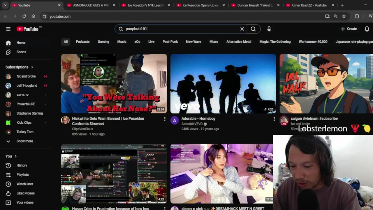The width and height of the screenshot is (373, 210).
Task: Open the notifications bell
Action: 367,29
